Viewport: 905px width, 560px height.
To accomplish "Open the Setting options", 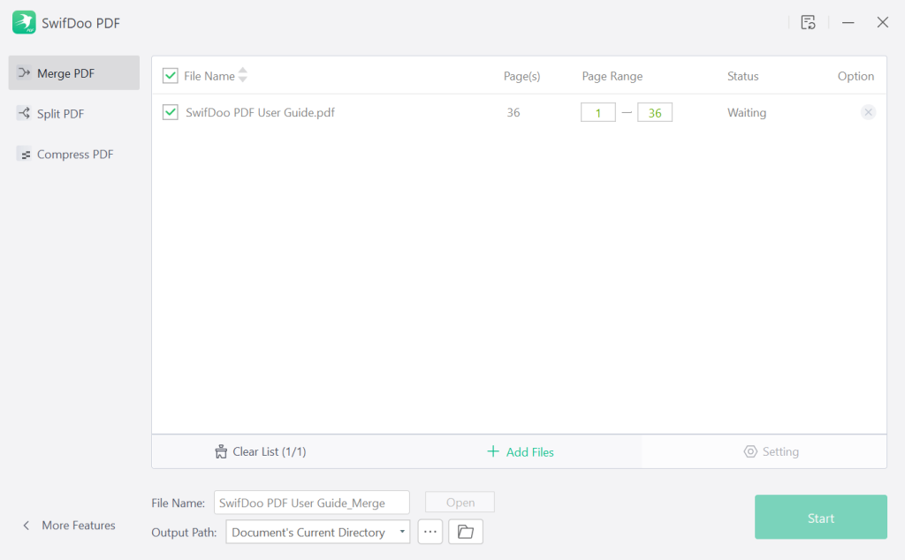I will (772, 451).
